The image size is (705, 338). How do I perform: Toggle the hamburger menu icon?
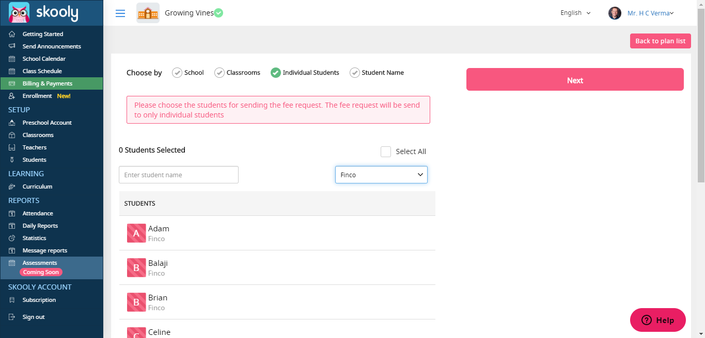coord(120,13)
